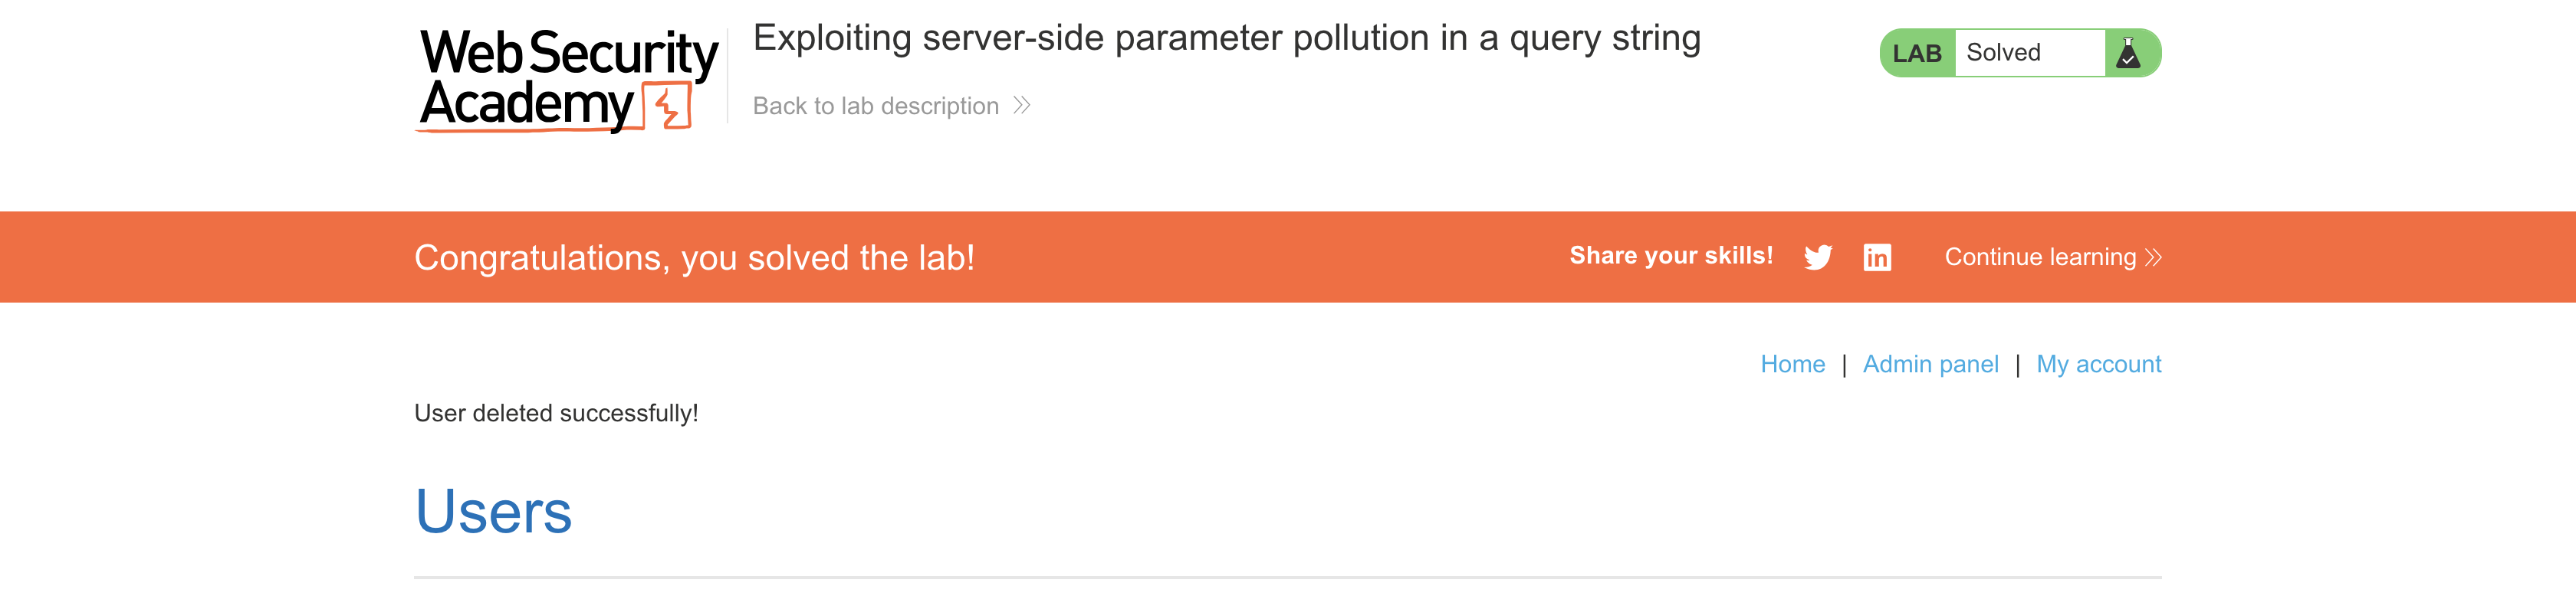Screen dimensions: 2576x596
Task: Click chevrons beside Back to lab description
Action: [x=1021, y=106]
